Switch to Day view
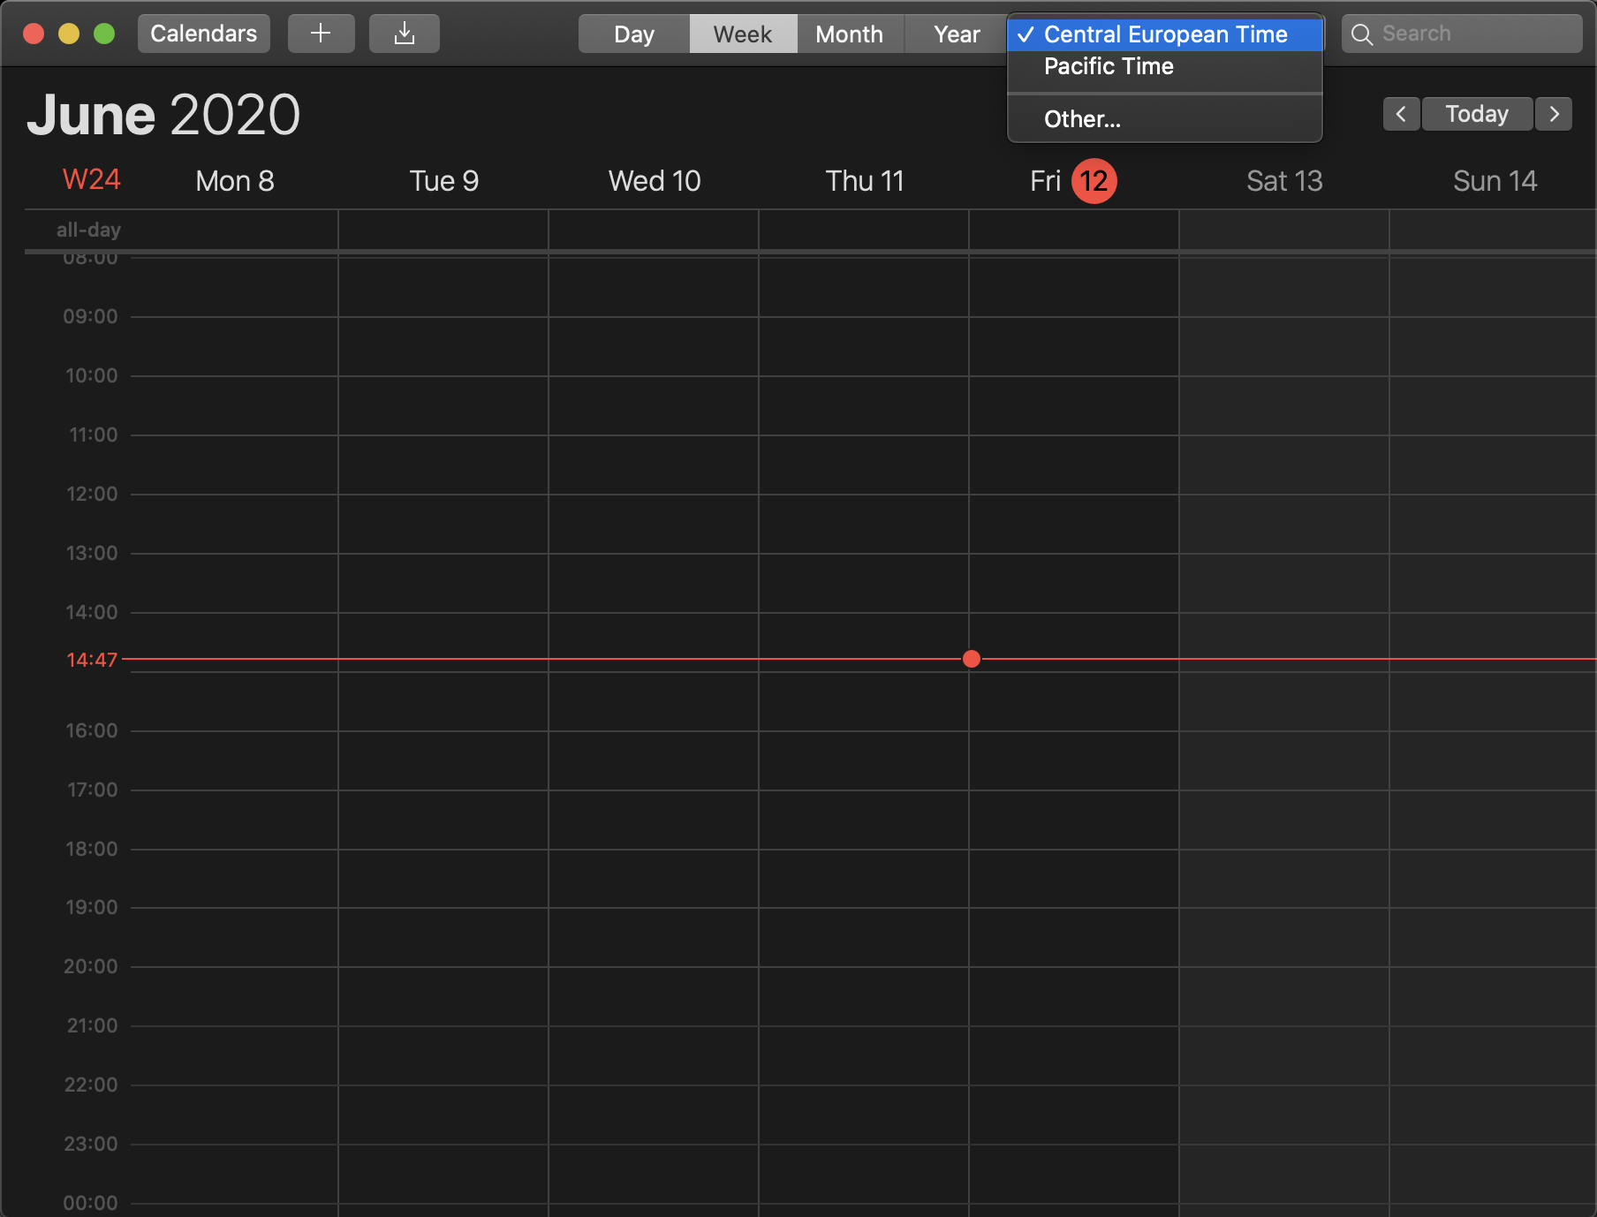Viewport: 1597px width, 1217px height. pos(633,34)
